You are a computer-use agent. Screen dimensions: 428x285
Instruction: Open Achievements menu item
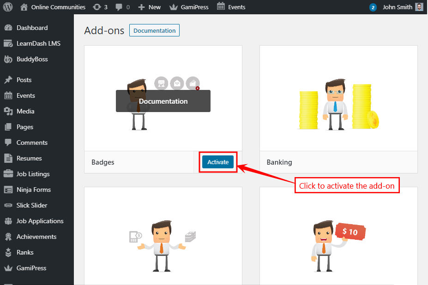(36, 237)
